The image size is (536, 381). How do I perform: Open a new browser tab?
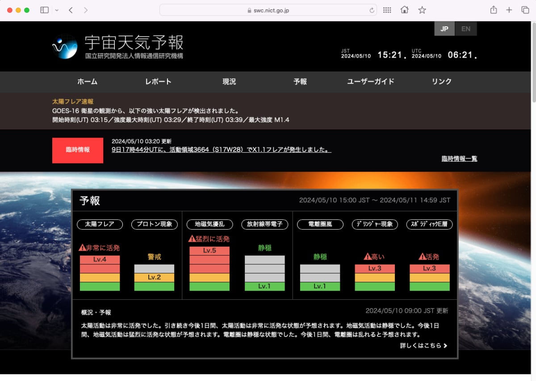pos(509,9)
